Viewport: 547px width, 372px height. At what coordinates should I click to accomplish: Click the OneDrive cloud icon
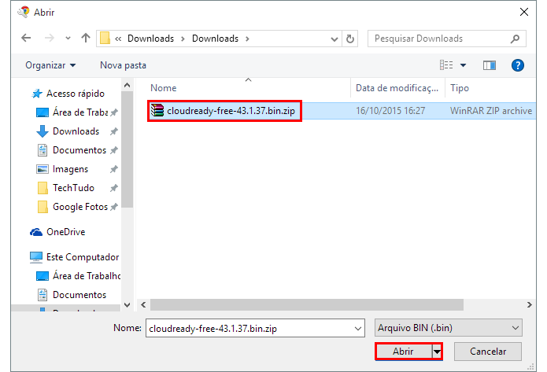[36, 232]
